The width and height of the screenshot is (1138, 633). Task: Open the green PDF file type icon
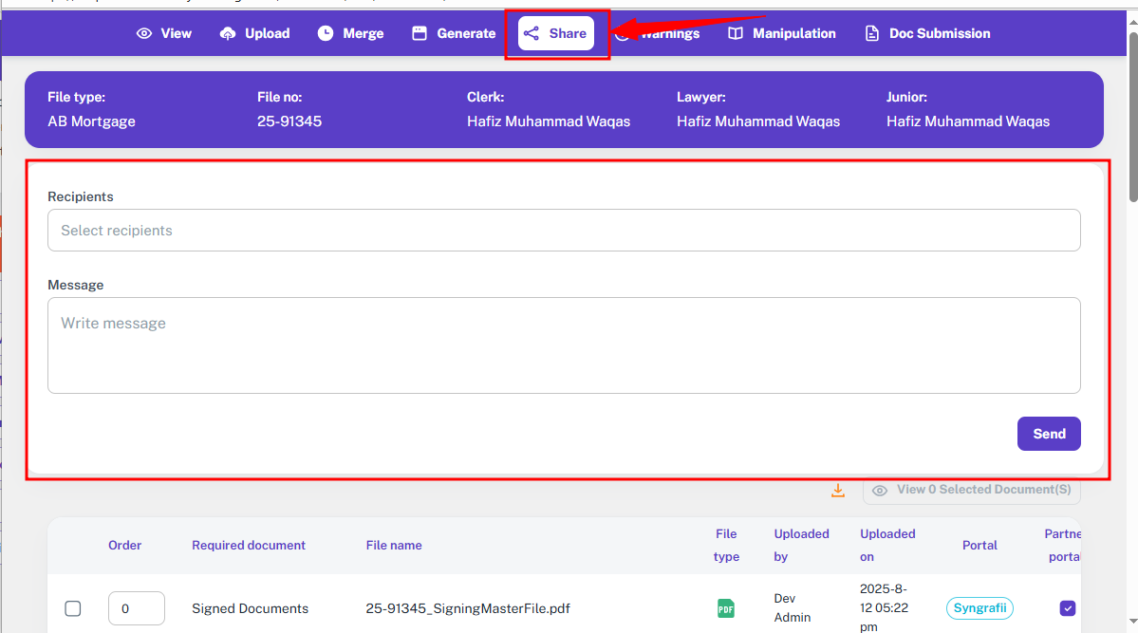726,608
